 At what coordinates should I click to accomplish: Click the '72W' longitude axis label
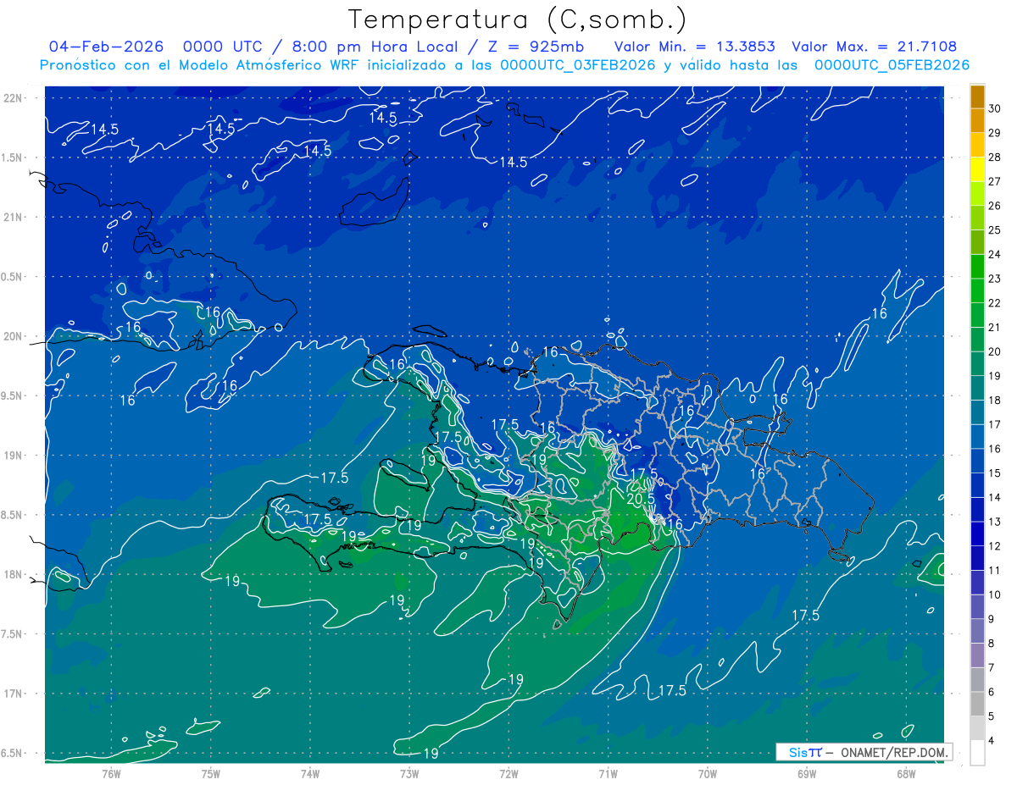pos(509,773)
